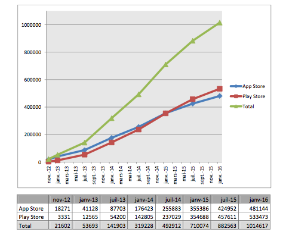Click the 200000 y-axis label
Viewport: 286px width, 235px height.
33,134
